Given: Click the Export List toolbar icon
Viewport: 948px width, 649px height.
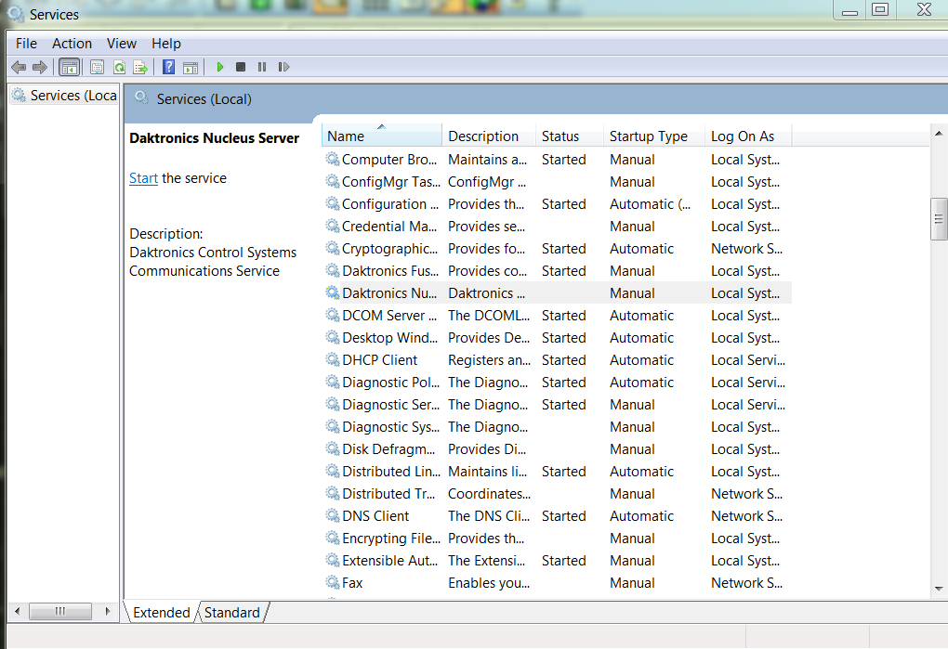Looking at the screenshot, I should pos(140,67).
